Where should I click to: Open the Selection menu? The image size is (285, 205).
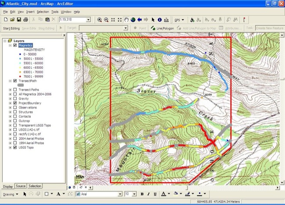[43, 11]
